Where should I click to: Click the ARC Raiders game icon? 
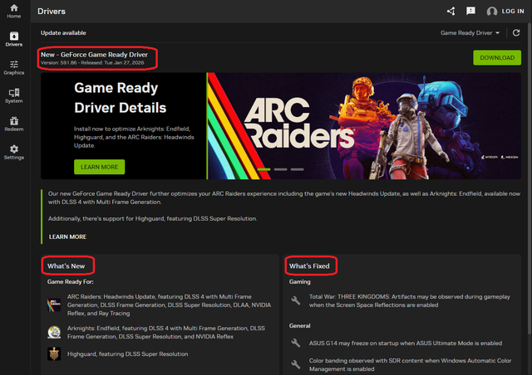click(x=54, y=304)
